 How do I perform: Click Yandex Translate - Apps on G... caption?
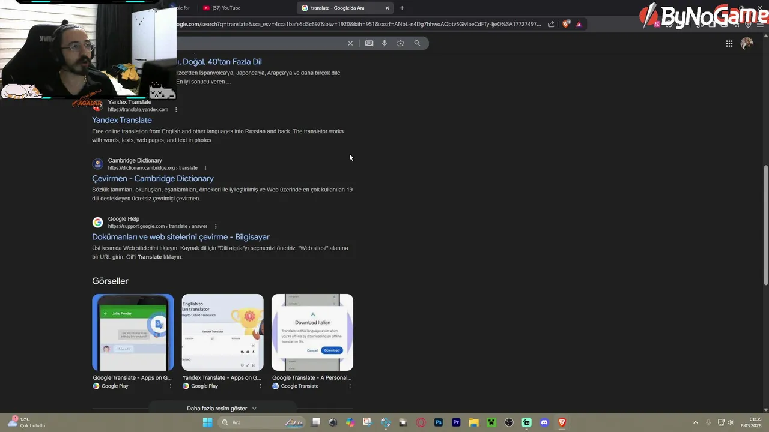coord(222,378)
